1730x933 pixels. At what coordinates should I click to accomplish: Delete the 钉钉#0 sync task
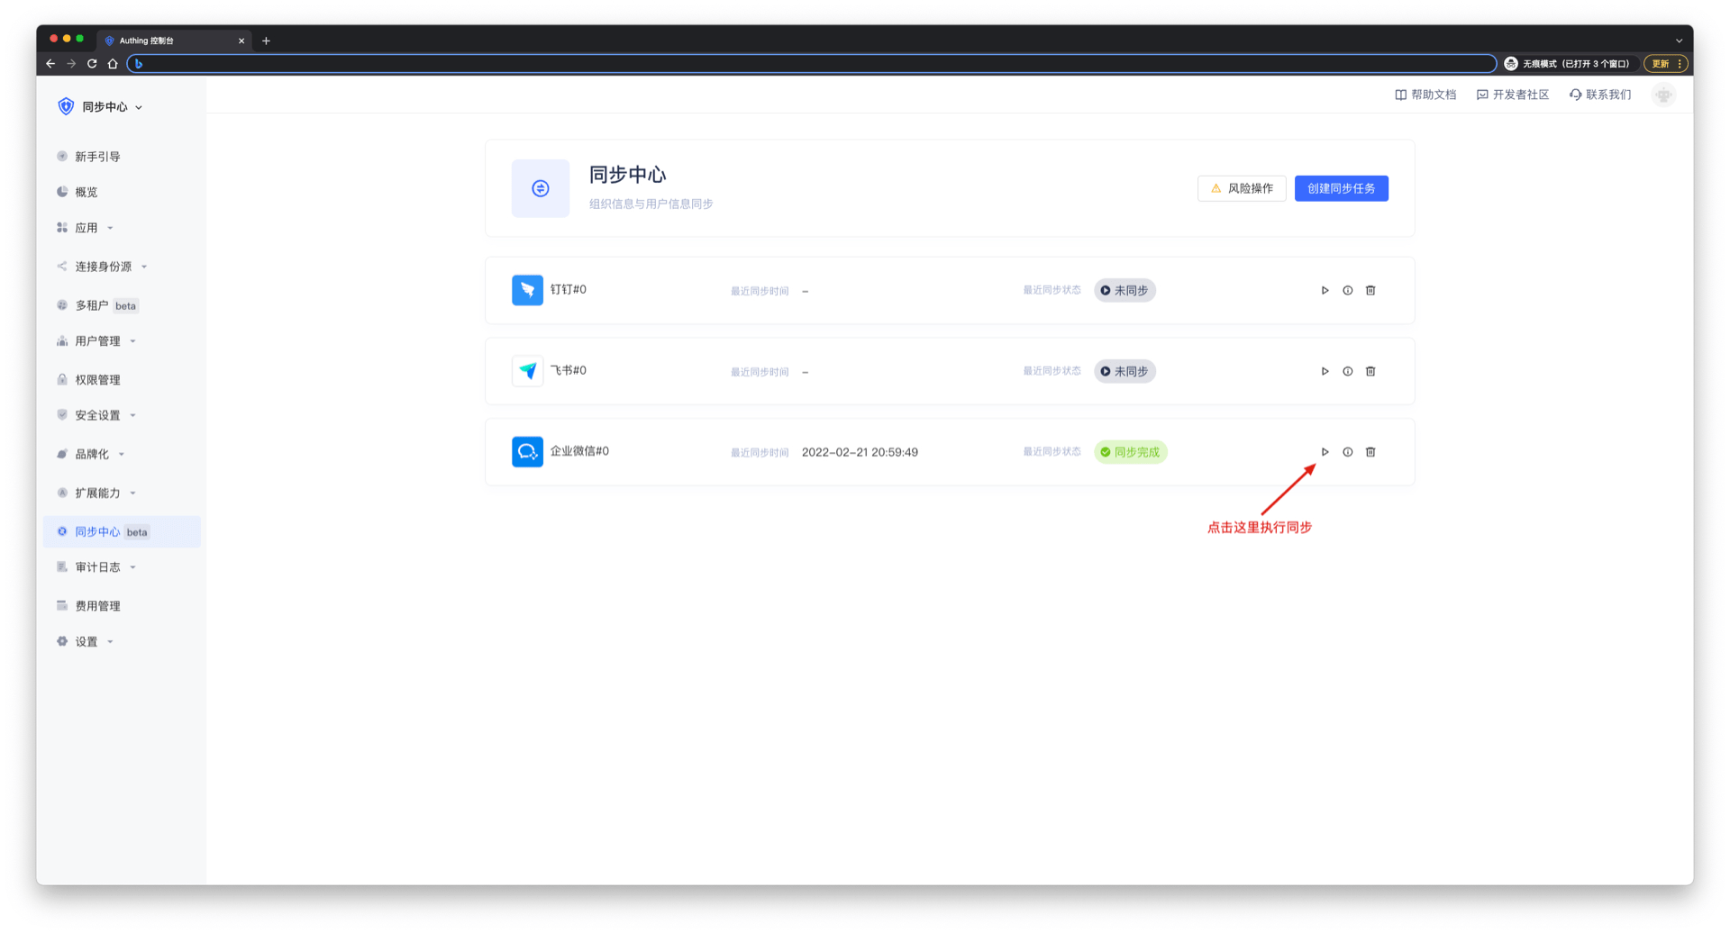click(x=1370, y=291)
